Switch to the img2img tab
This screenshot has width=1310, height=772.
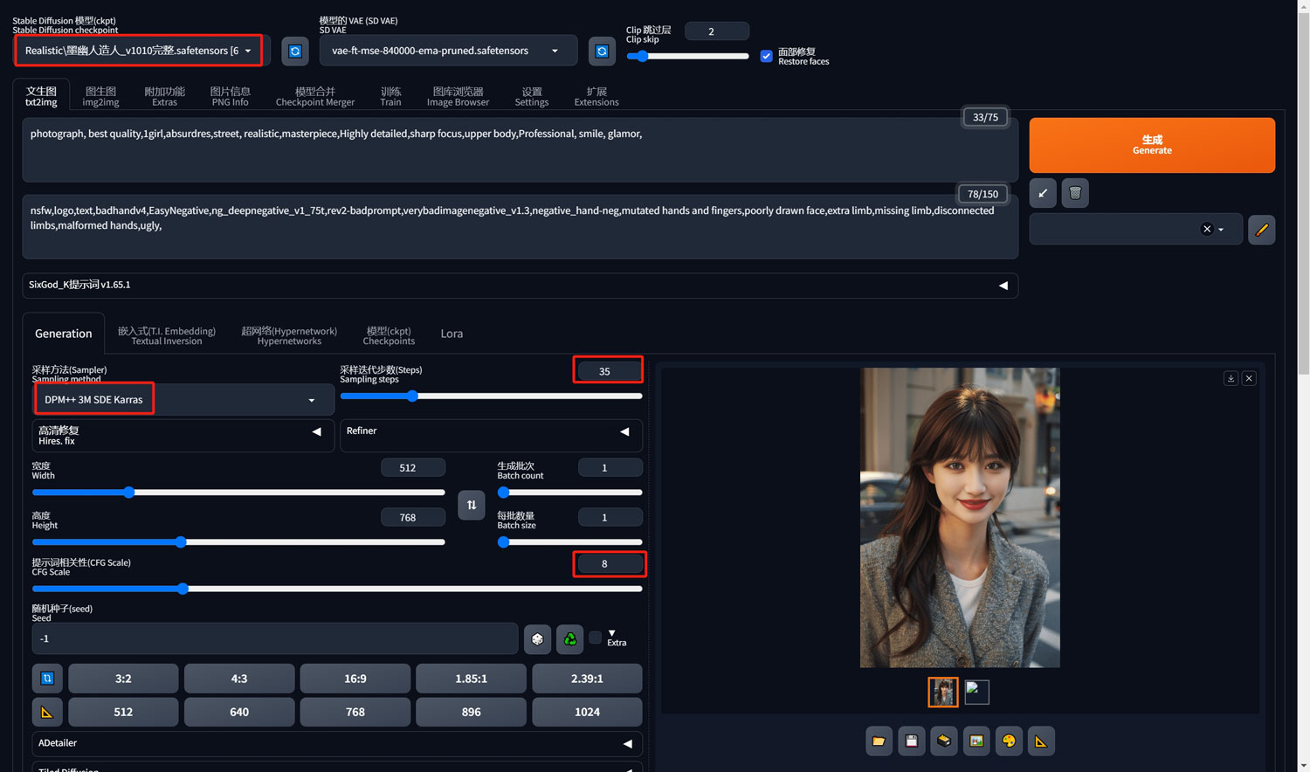point(100,96)
